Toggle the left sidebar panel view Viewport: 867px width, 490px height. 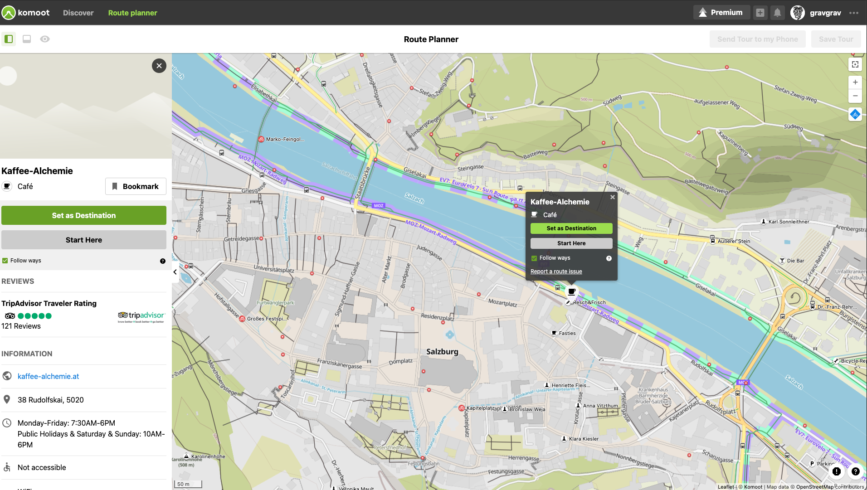tap(9, 39)
